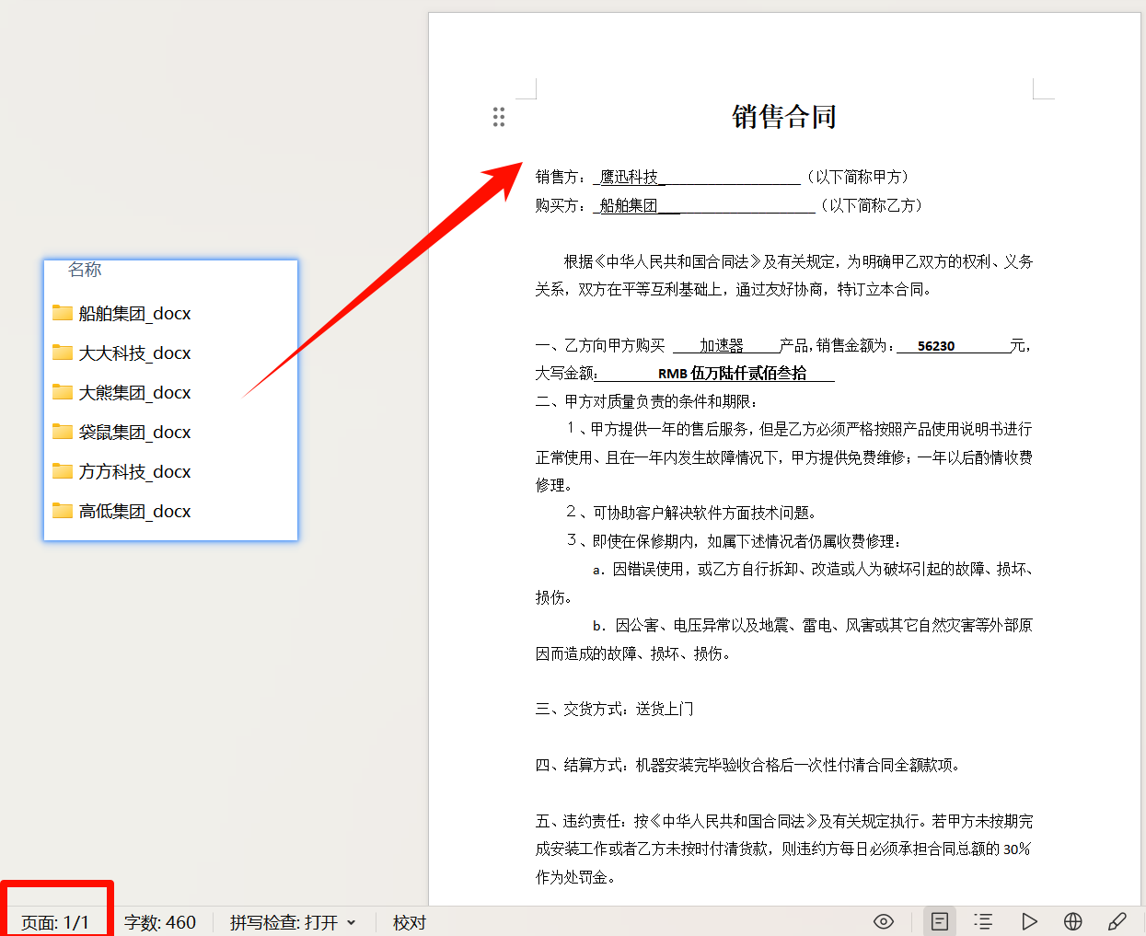Click the paragraph drag handle dots
The height and width of the screenshot is (936, 1146).
click(x=499, y=117)
